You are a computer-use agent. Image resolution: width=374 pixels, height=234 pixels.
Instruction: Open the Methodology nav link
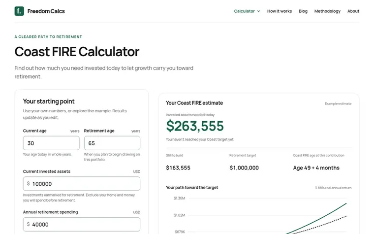tap(327, 11)
